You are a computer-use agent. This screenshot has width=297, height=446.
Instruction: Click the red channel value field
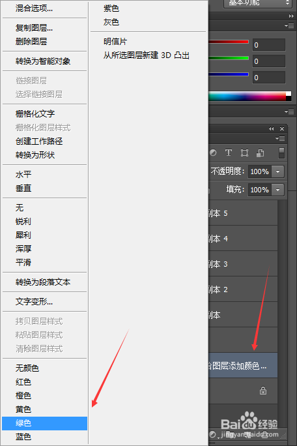click(269, 45)
